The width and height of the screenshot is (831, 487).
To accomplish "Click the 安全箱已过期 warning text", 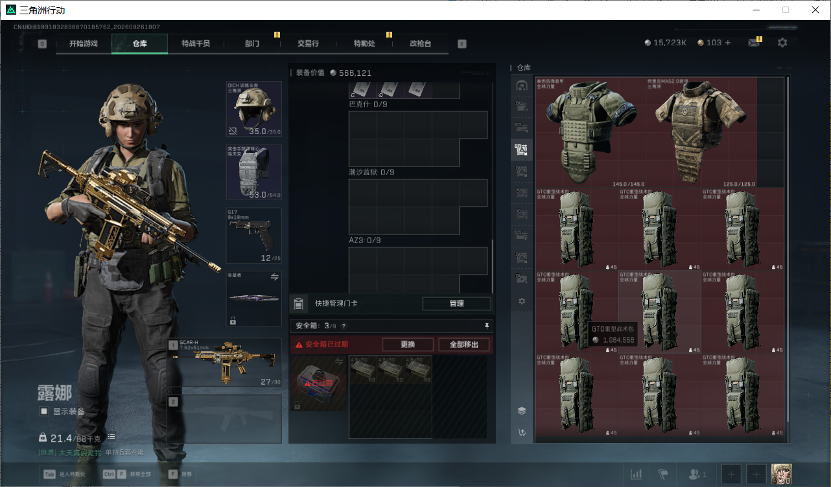I will (x=327, y=345).
